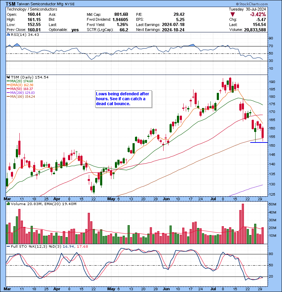The height and width of the screenshot is (292, 282).
Task: Click the Full STO legend line marker
Action: (x=8, y=246)
